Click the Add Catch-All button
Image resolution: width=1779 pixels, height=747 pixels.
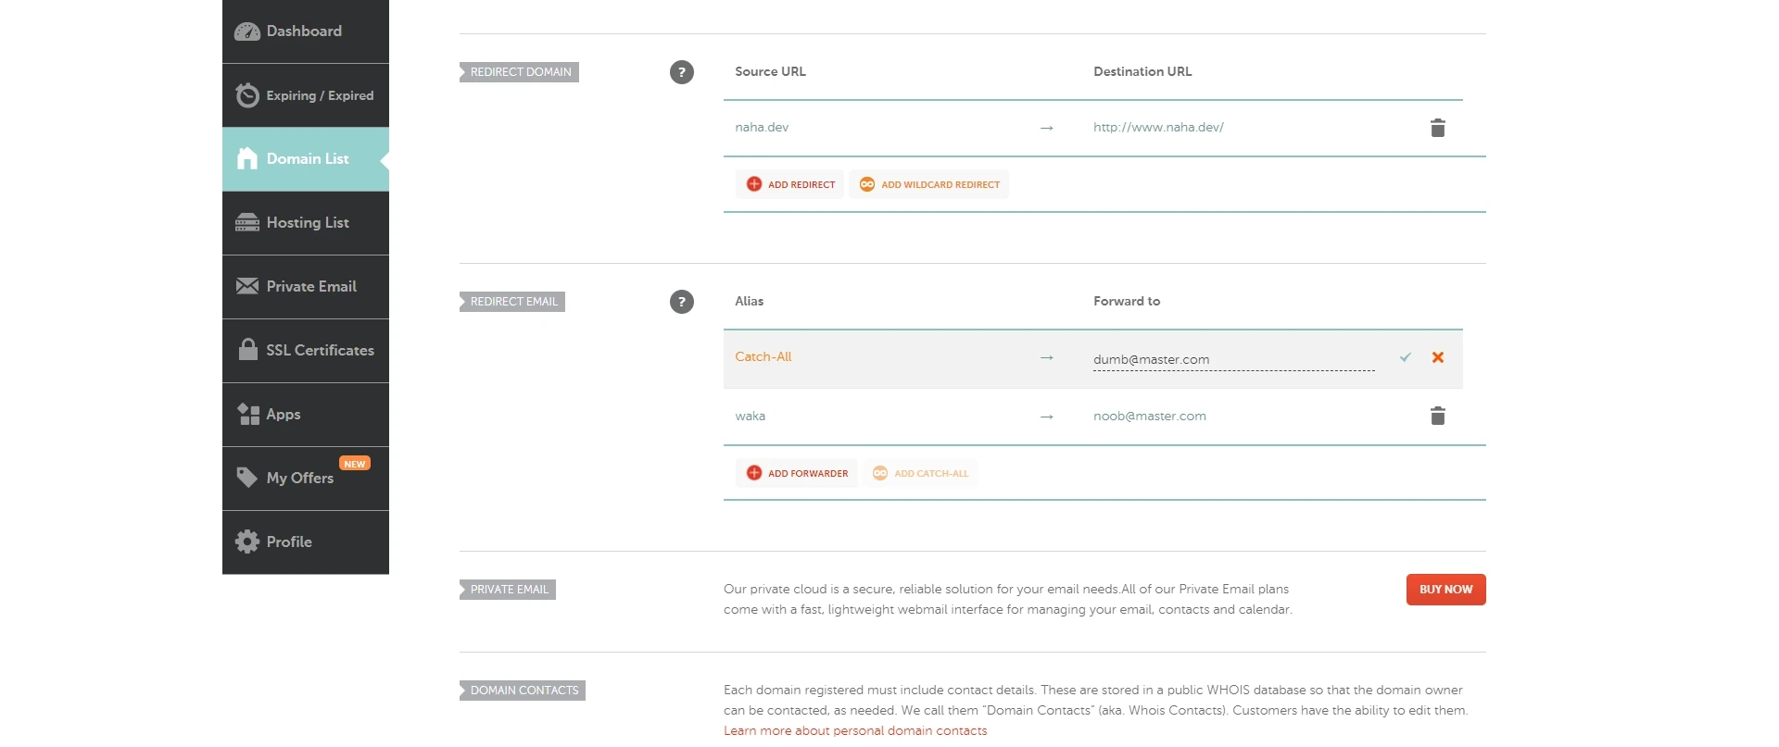(x=920, y=473)
